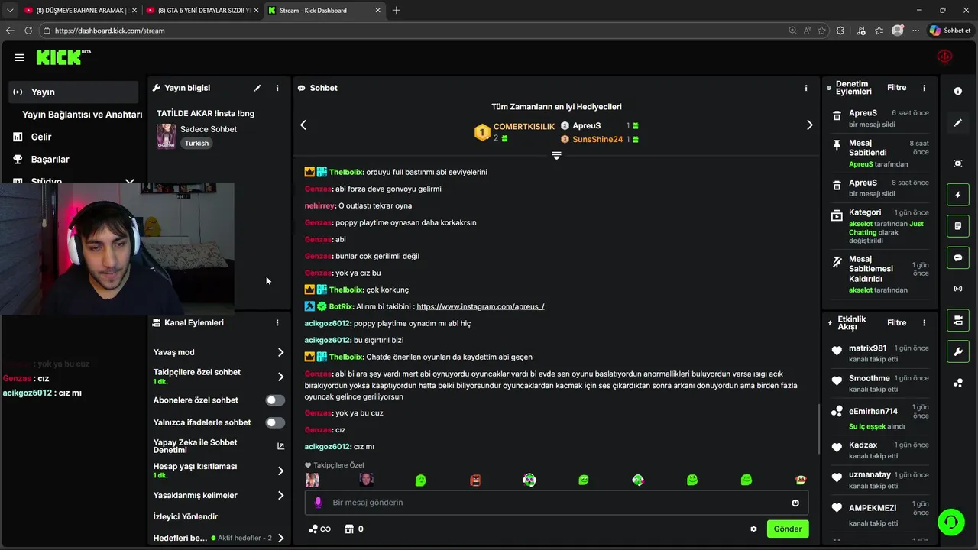Viewport: 978px width, 550px height.
Task: Click the focus frame icon in right sidebar
Action: coord(958,163)
